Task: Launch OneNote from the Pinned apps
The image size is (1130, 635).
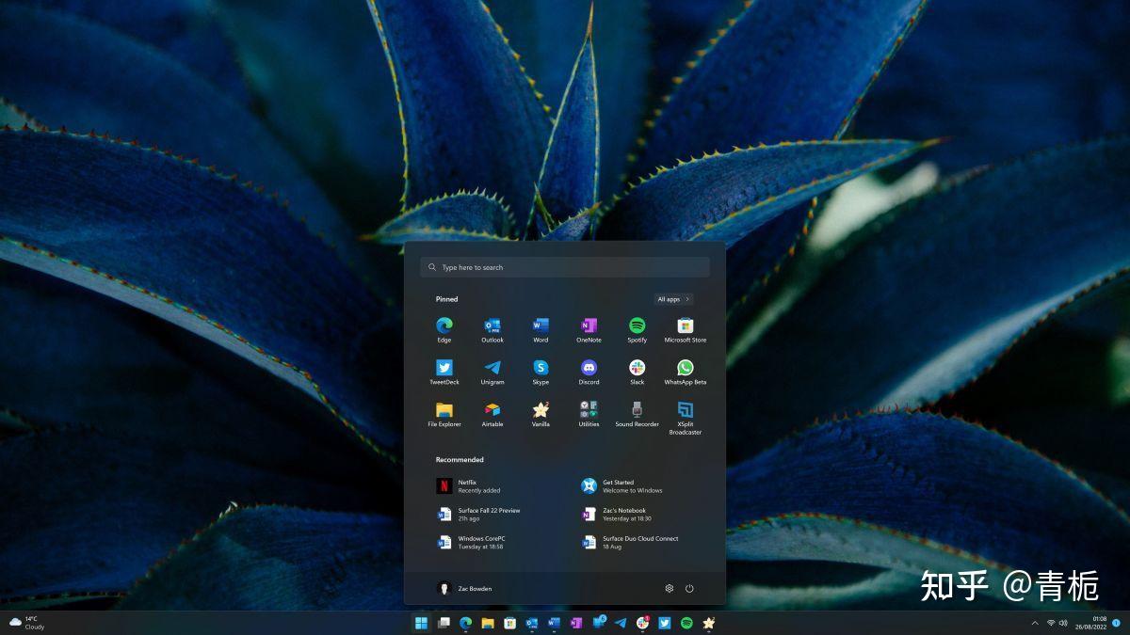Action: click(589, 329)
